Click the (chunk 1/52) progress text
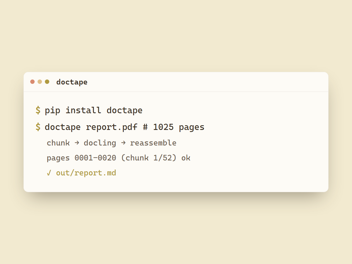Image resolution: width=352 pixels, height=264 pixels. (x=149, y=158)
